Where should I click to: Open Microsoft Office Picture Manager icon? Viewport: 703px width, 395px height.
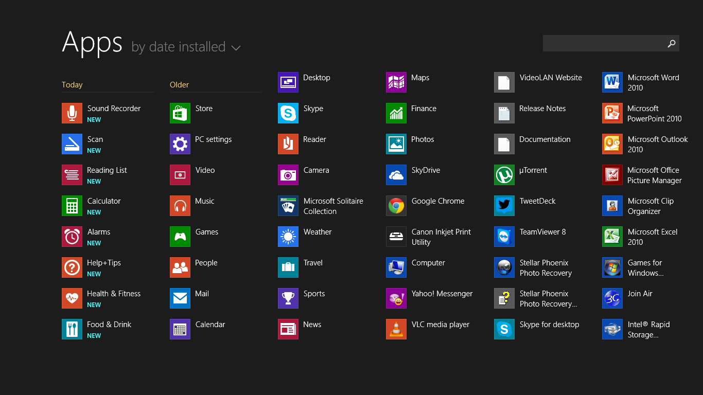click(612, 175)
